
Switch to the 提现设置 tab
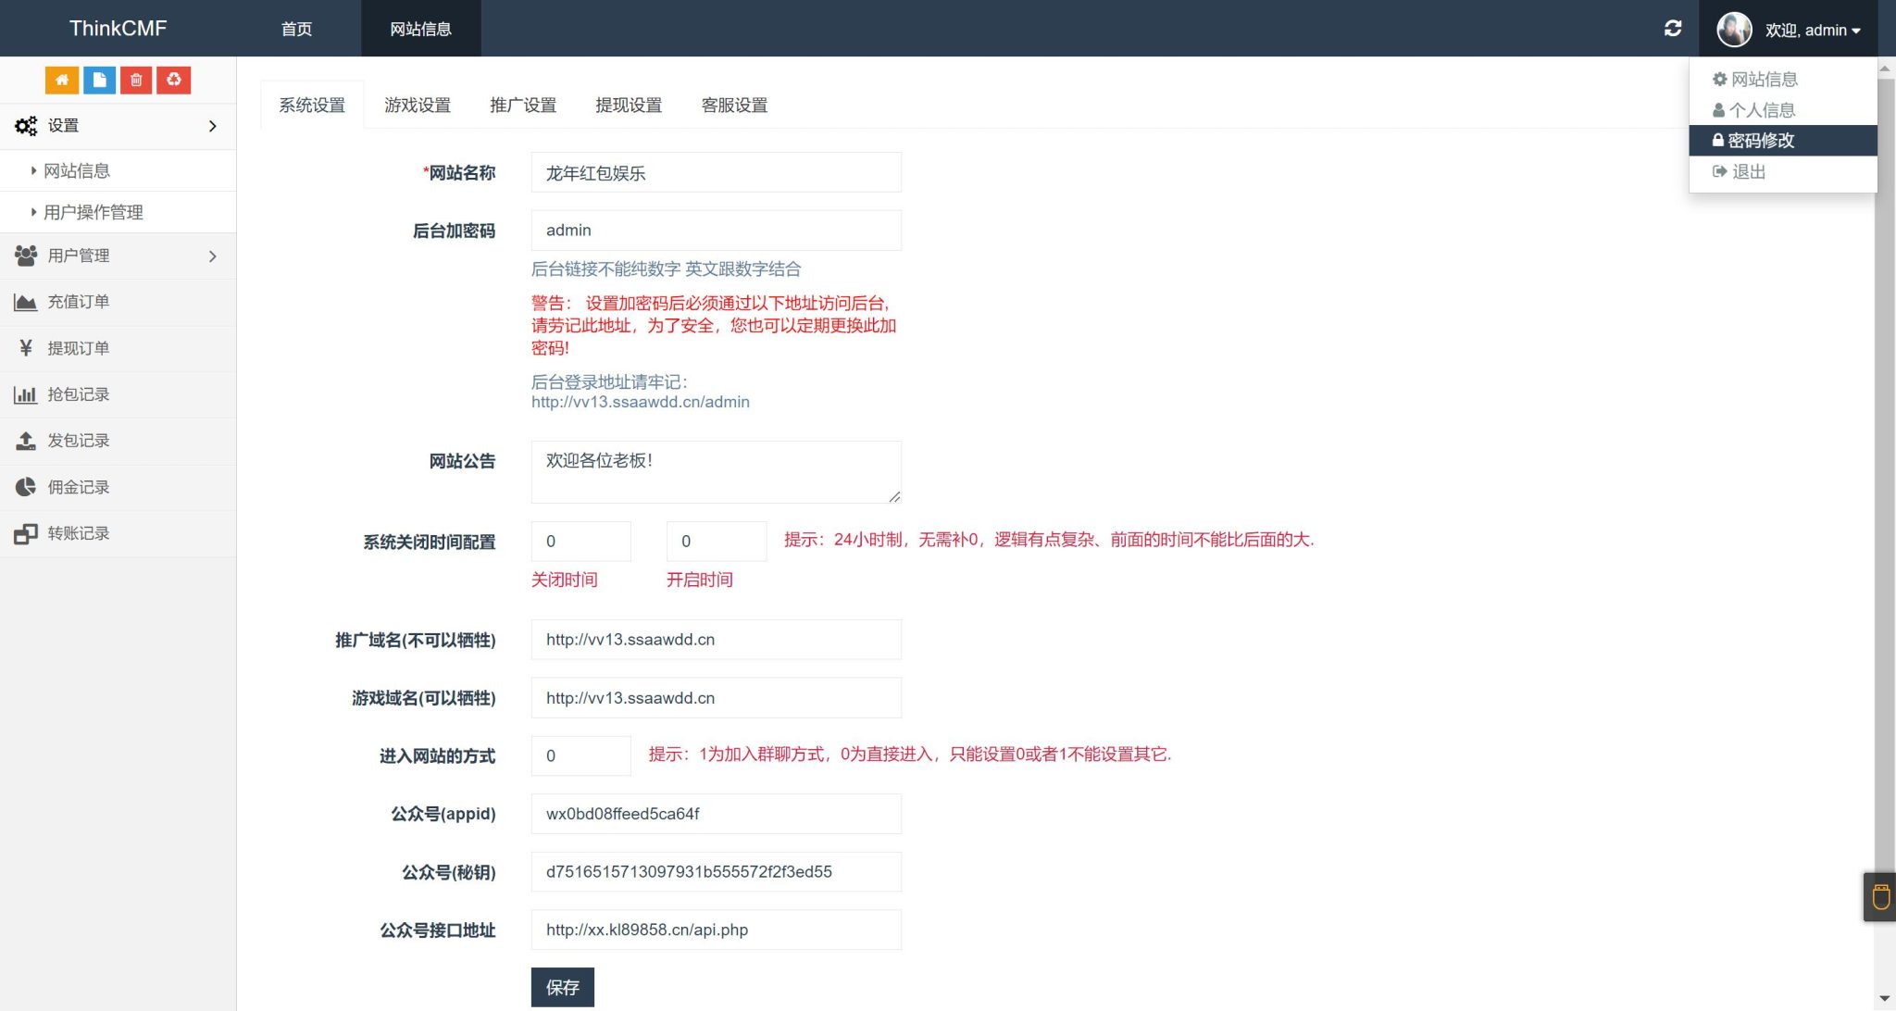pos(629,105)
